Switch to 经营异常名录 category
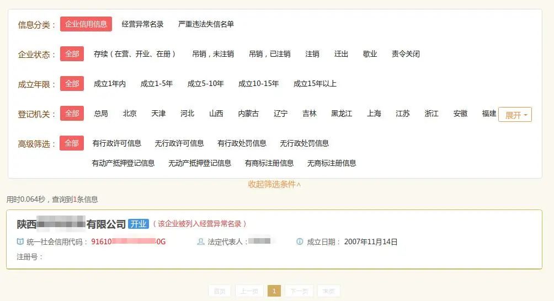This screenshot has width=554, height=301. tap(142, 24)
